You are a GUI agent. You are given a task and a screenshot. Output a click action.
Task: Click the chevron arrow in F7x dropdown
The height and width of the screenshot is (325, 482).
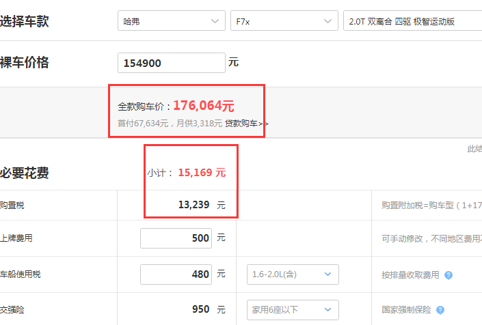click(327, 21)
